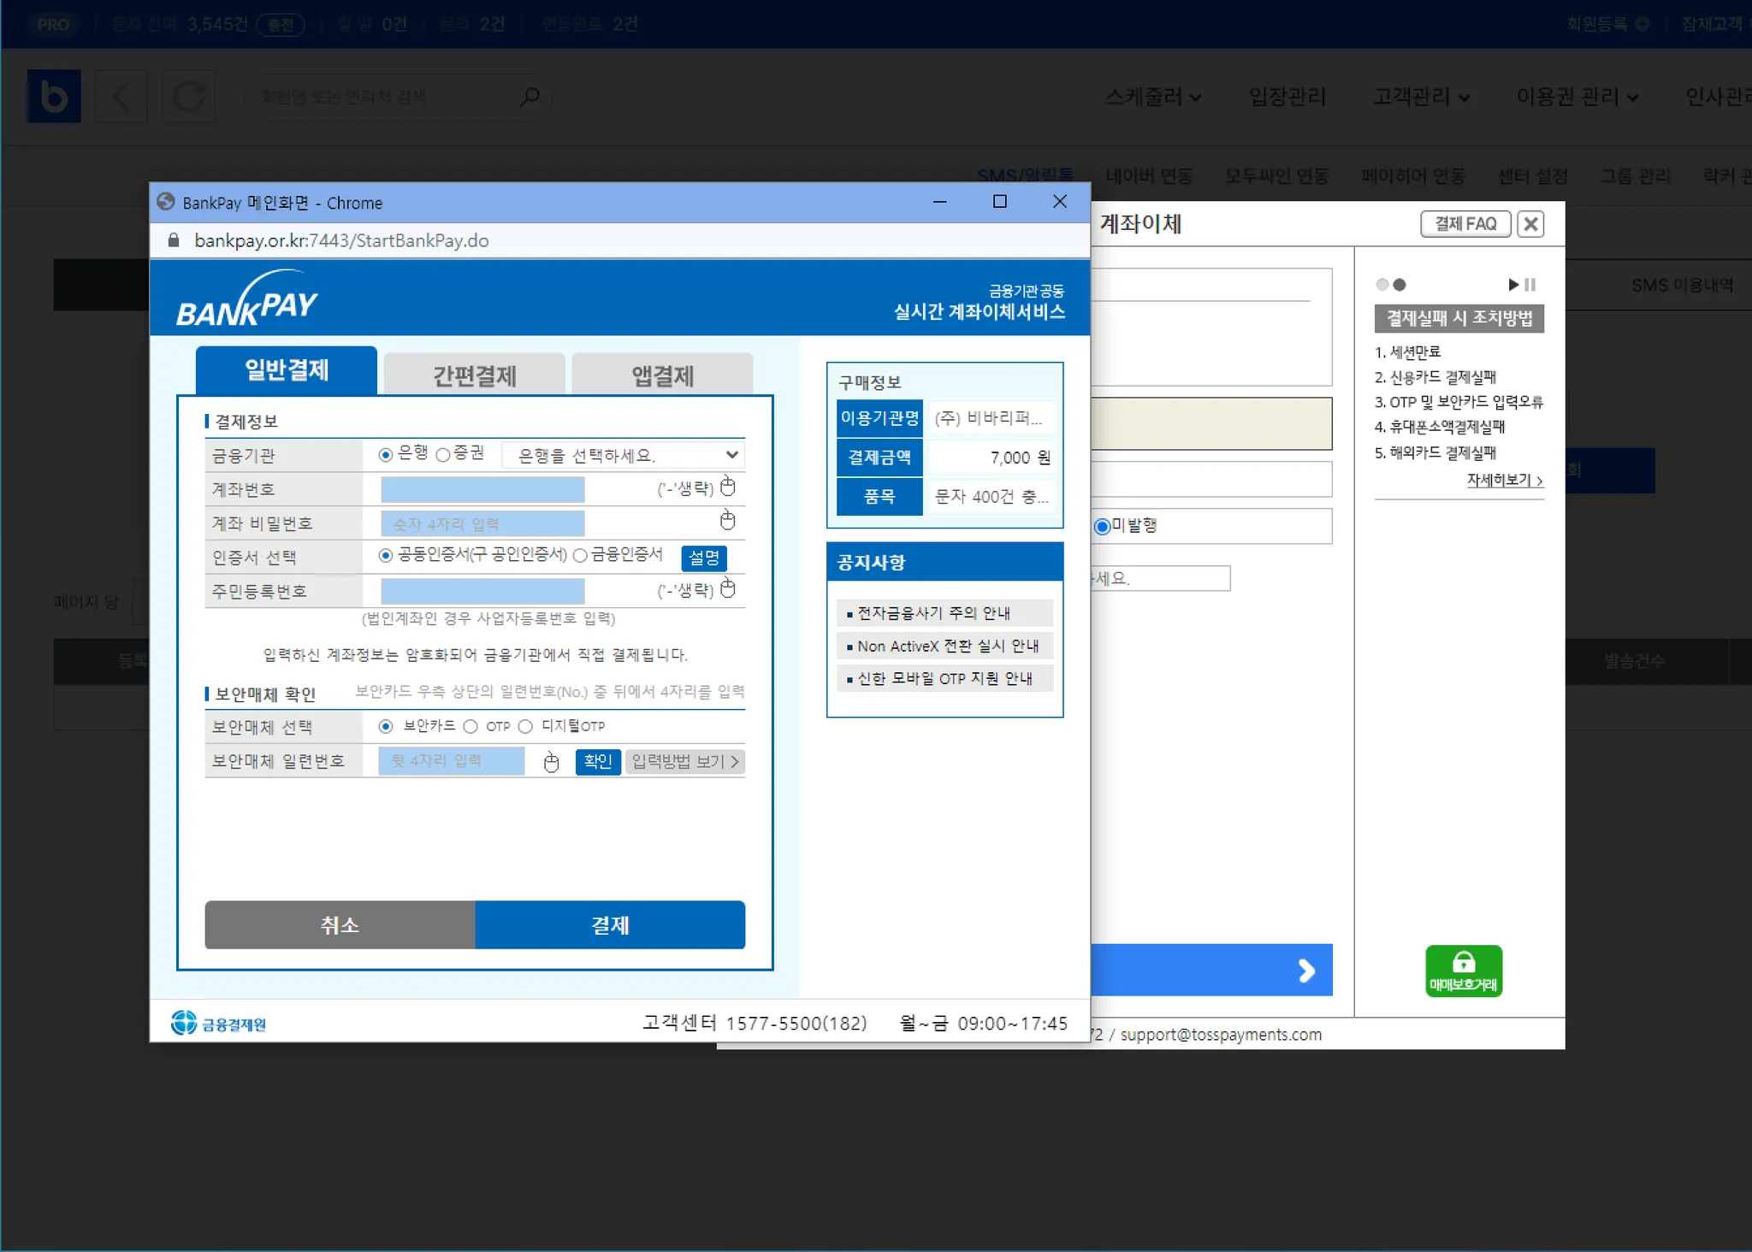The width and height of the screenshot is (1752, 1252).
Task: Choose 금융인증서 certificate option
Action: tap(580, 556)
